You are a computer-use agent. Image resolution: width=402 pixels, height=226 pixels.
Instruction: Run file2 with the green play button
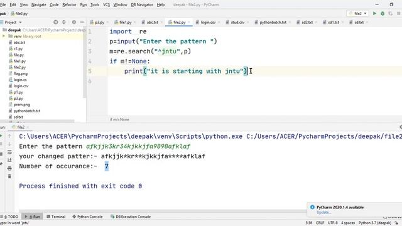(374, 13)
